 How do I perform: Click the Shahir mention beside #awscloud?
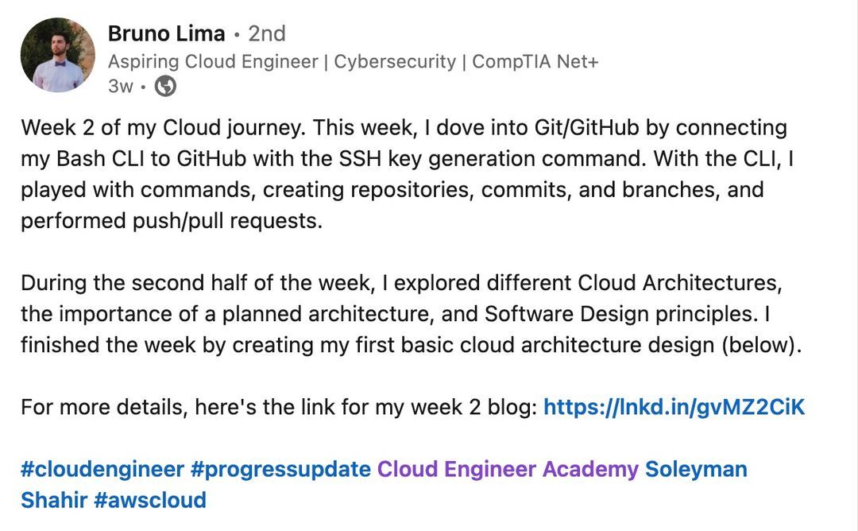(x=54, y=500)
